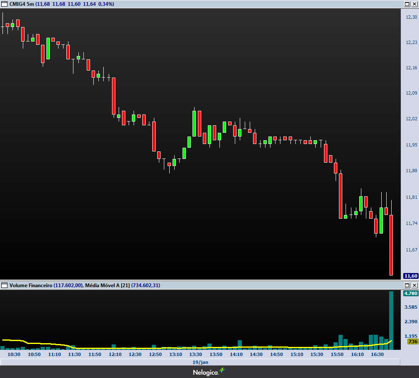Close the Volume Financeiro panel
419x378 pixels.
(x=414, y=285)
